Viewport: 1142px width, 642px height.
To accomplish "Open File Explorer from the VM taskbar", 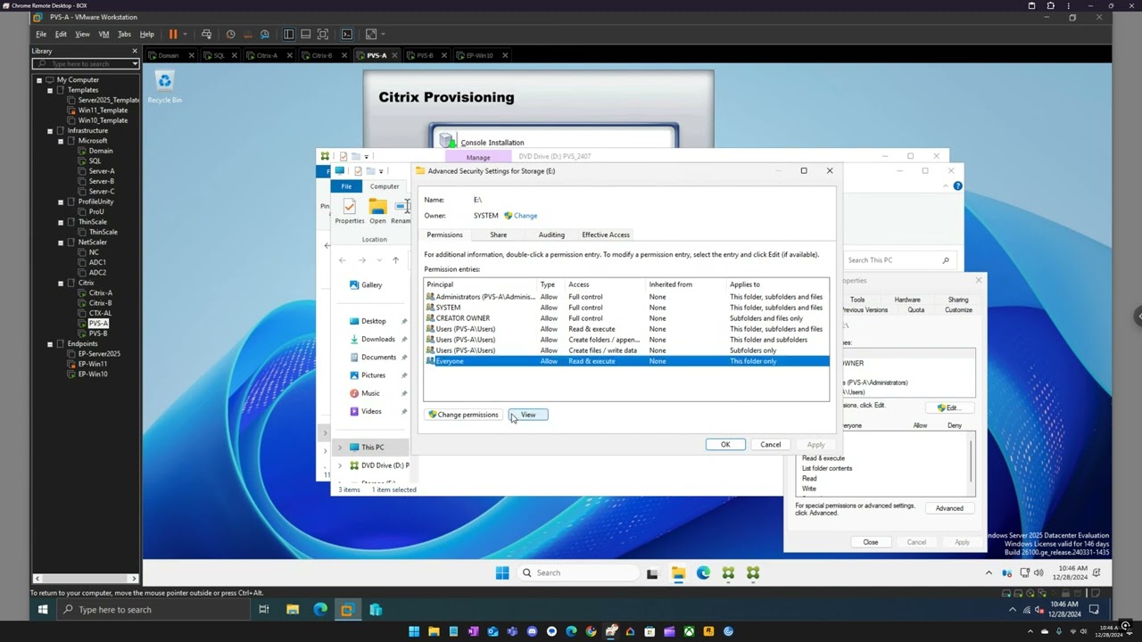I will pos(678,572).
